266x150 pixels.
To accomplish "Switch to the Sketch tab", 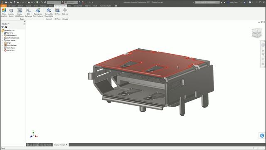I will (x=20, y=6).
